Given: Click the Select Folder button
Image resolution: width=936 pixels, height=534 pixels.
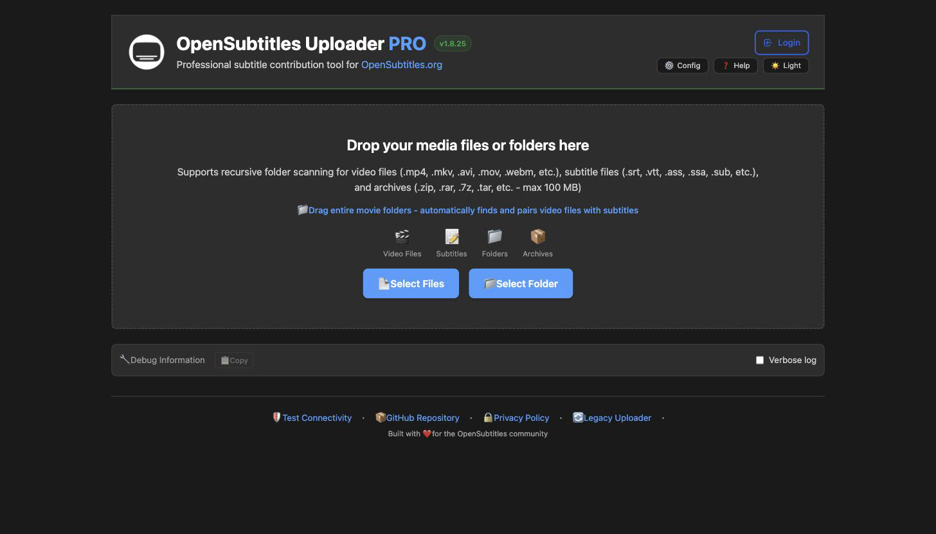Looking at the screenshot, I should [521, 283].
